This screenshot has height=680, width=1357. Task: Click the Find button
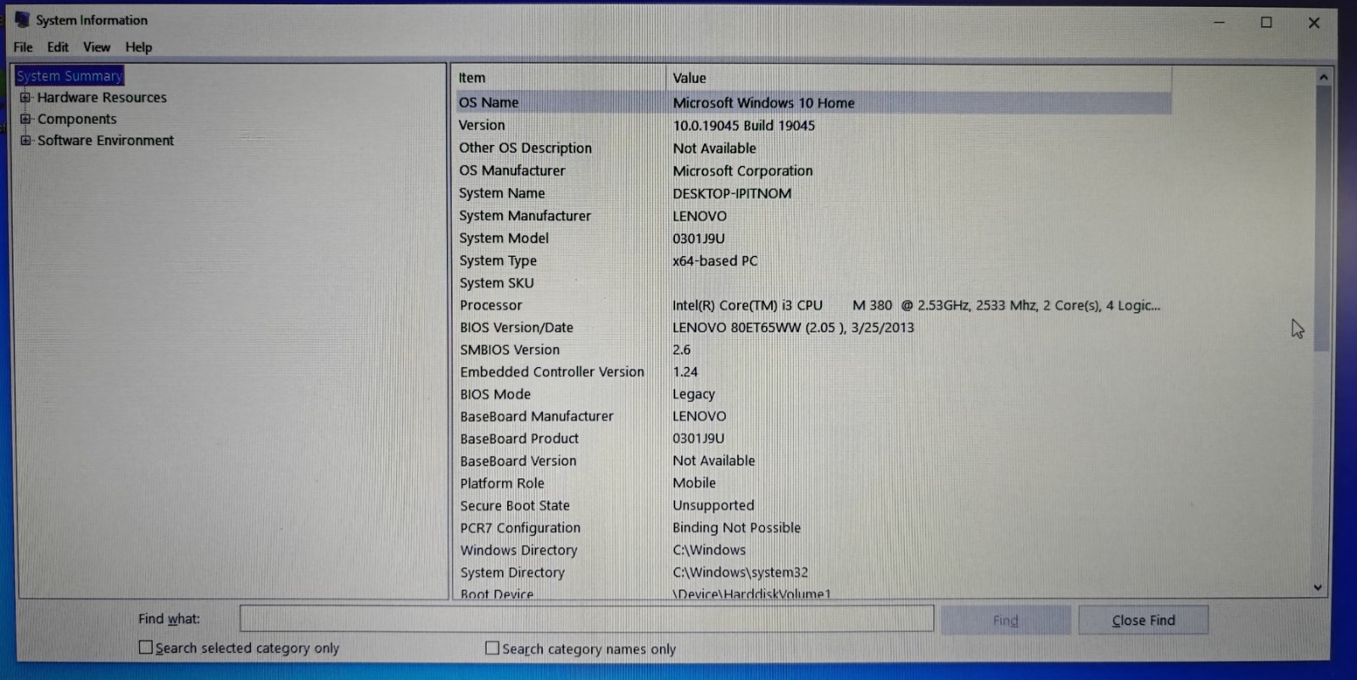click(1006, 620)
